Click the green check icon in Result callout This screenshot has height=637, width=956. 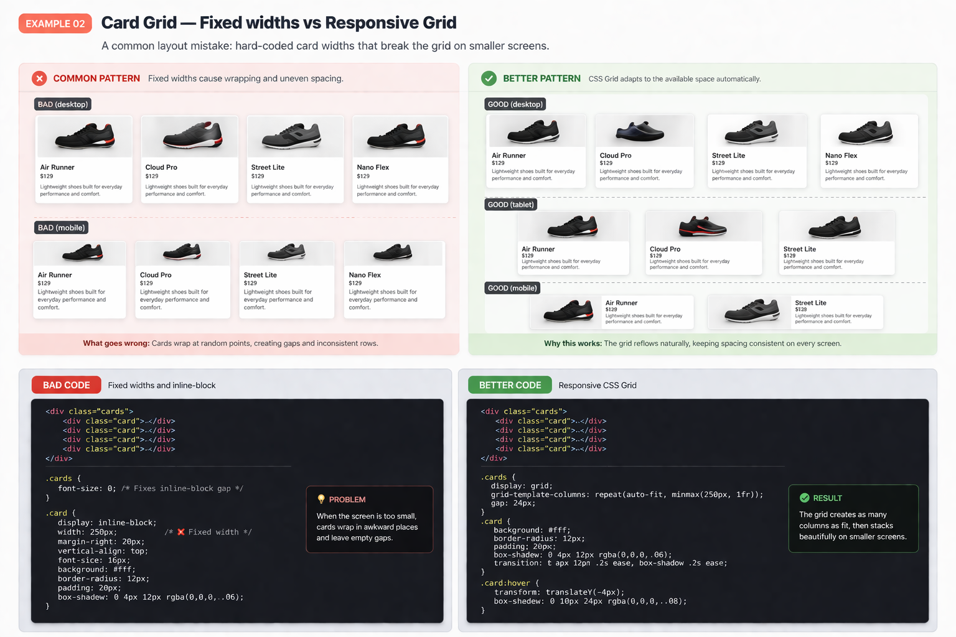point(804,498)
